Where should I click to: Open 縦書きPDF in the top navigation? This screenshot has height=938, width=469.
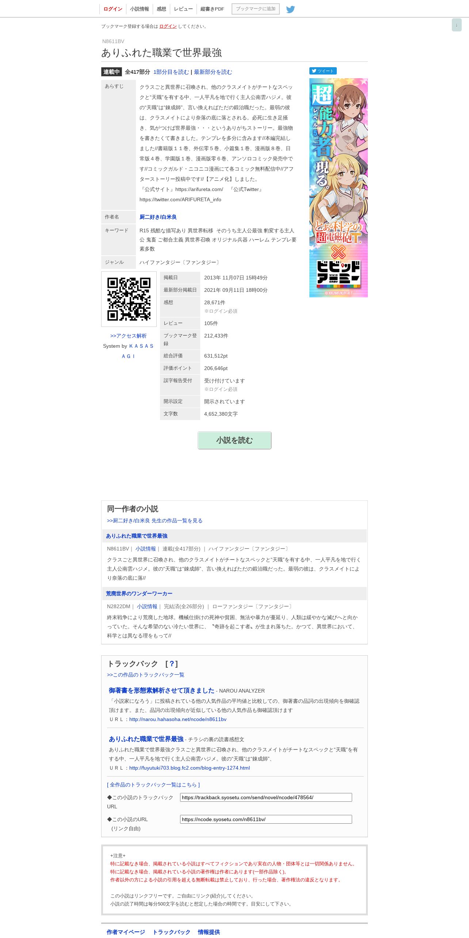coord(212,9)
